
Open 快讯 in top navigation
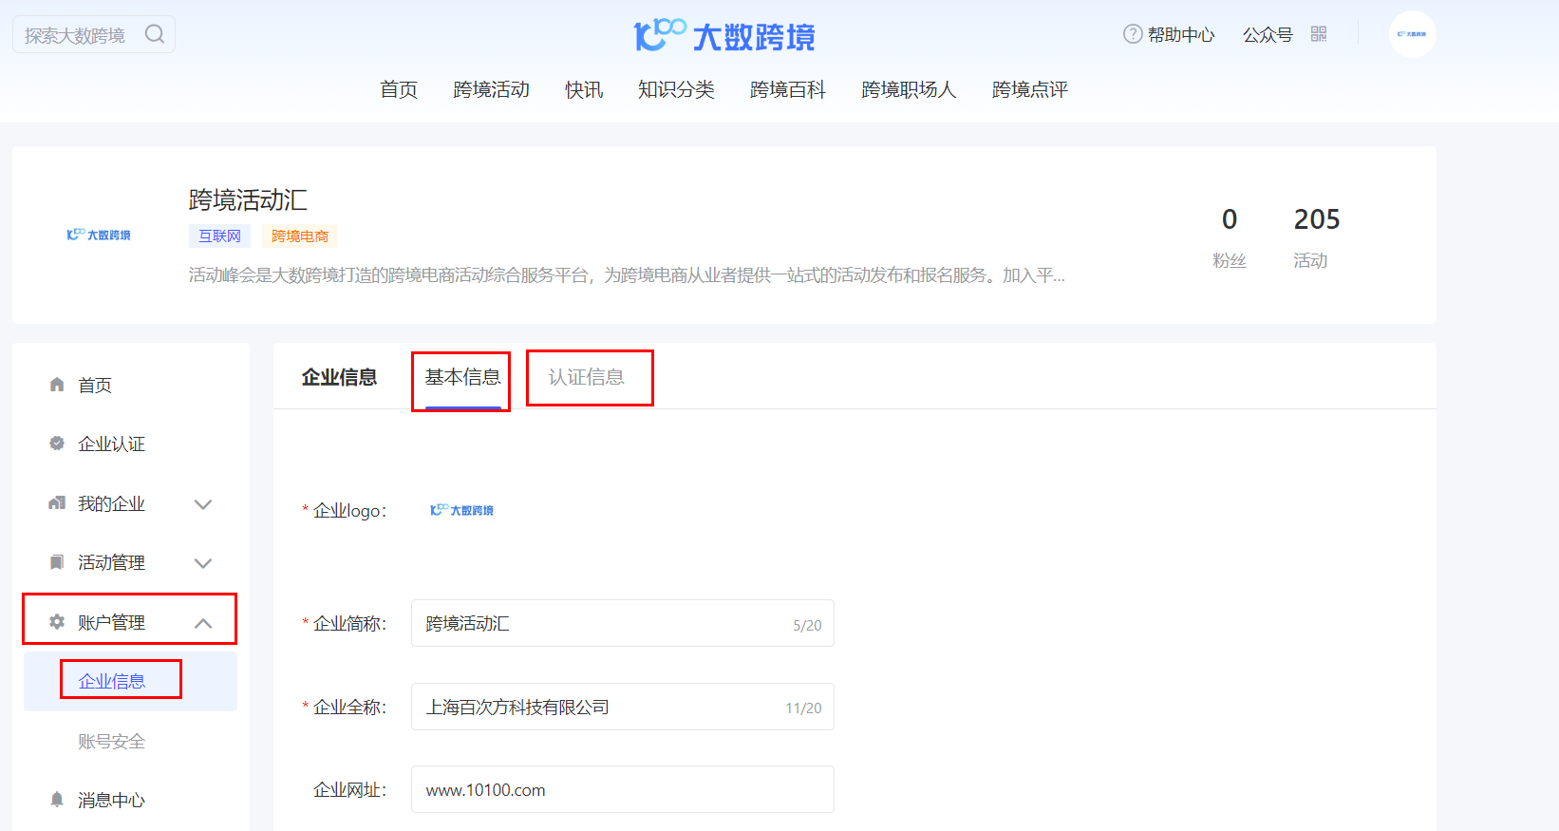[x=584, y=89]
